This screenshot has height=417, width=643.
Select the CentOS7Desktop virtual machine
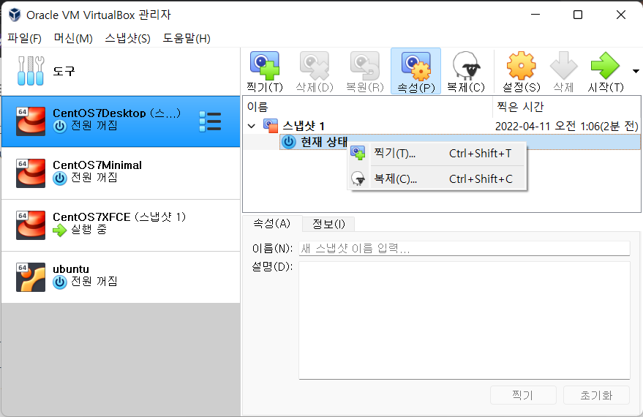click(x=121, y=121)
